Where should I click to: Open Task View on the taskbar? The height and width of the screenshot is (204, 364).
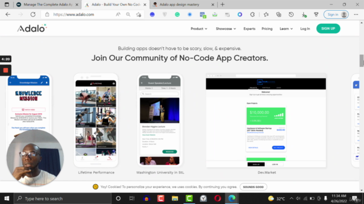click(132, 198)
